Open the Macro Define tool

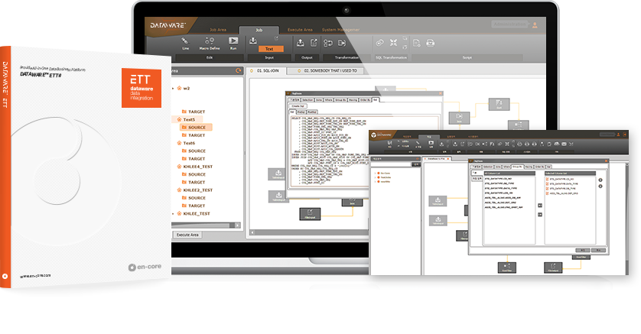210,43
